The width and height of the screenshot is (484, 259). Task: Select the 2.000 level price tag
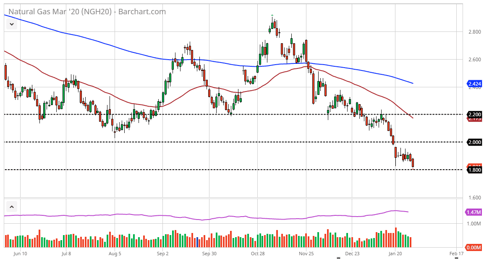click(474, 142)
